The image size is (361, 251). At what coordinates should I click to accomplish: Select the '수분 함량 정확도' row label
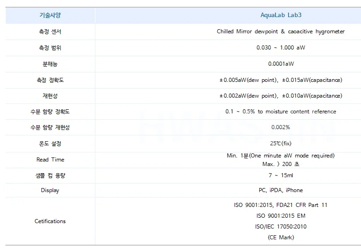(50, 112)
